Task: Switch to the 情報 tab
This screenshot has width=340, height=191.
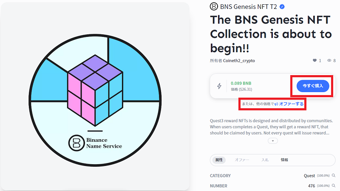Action: click(284, 160)
